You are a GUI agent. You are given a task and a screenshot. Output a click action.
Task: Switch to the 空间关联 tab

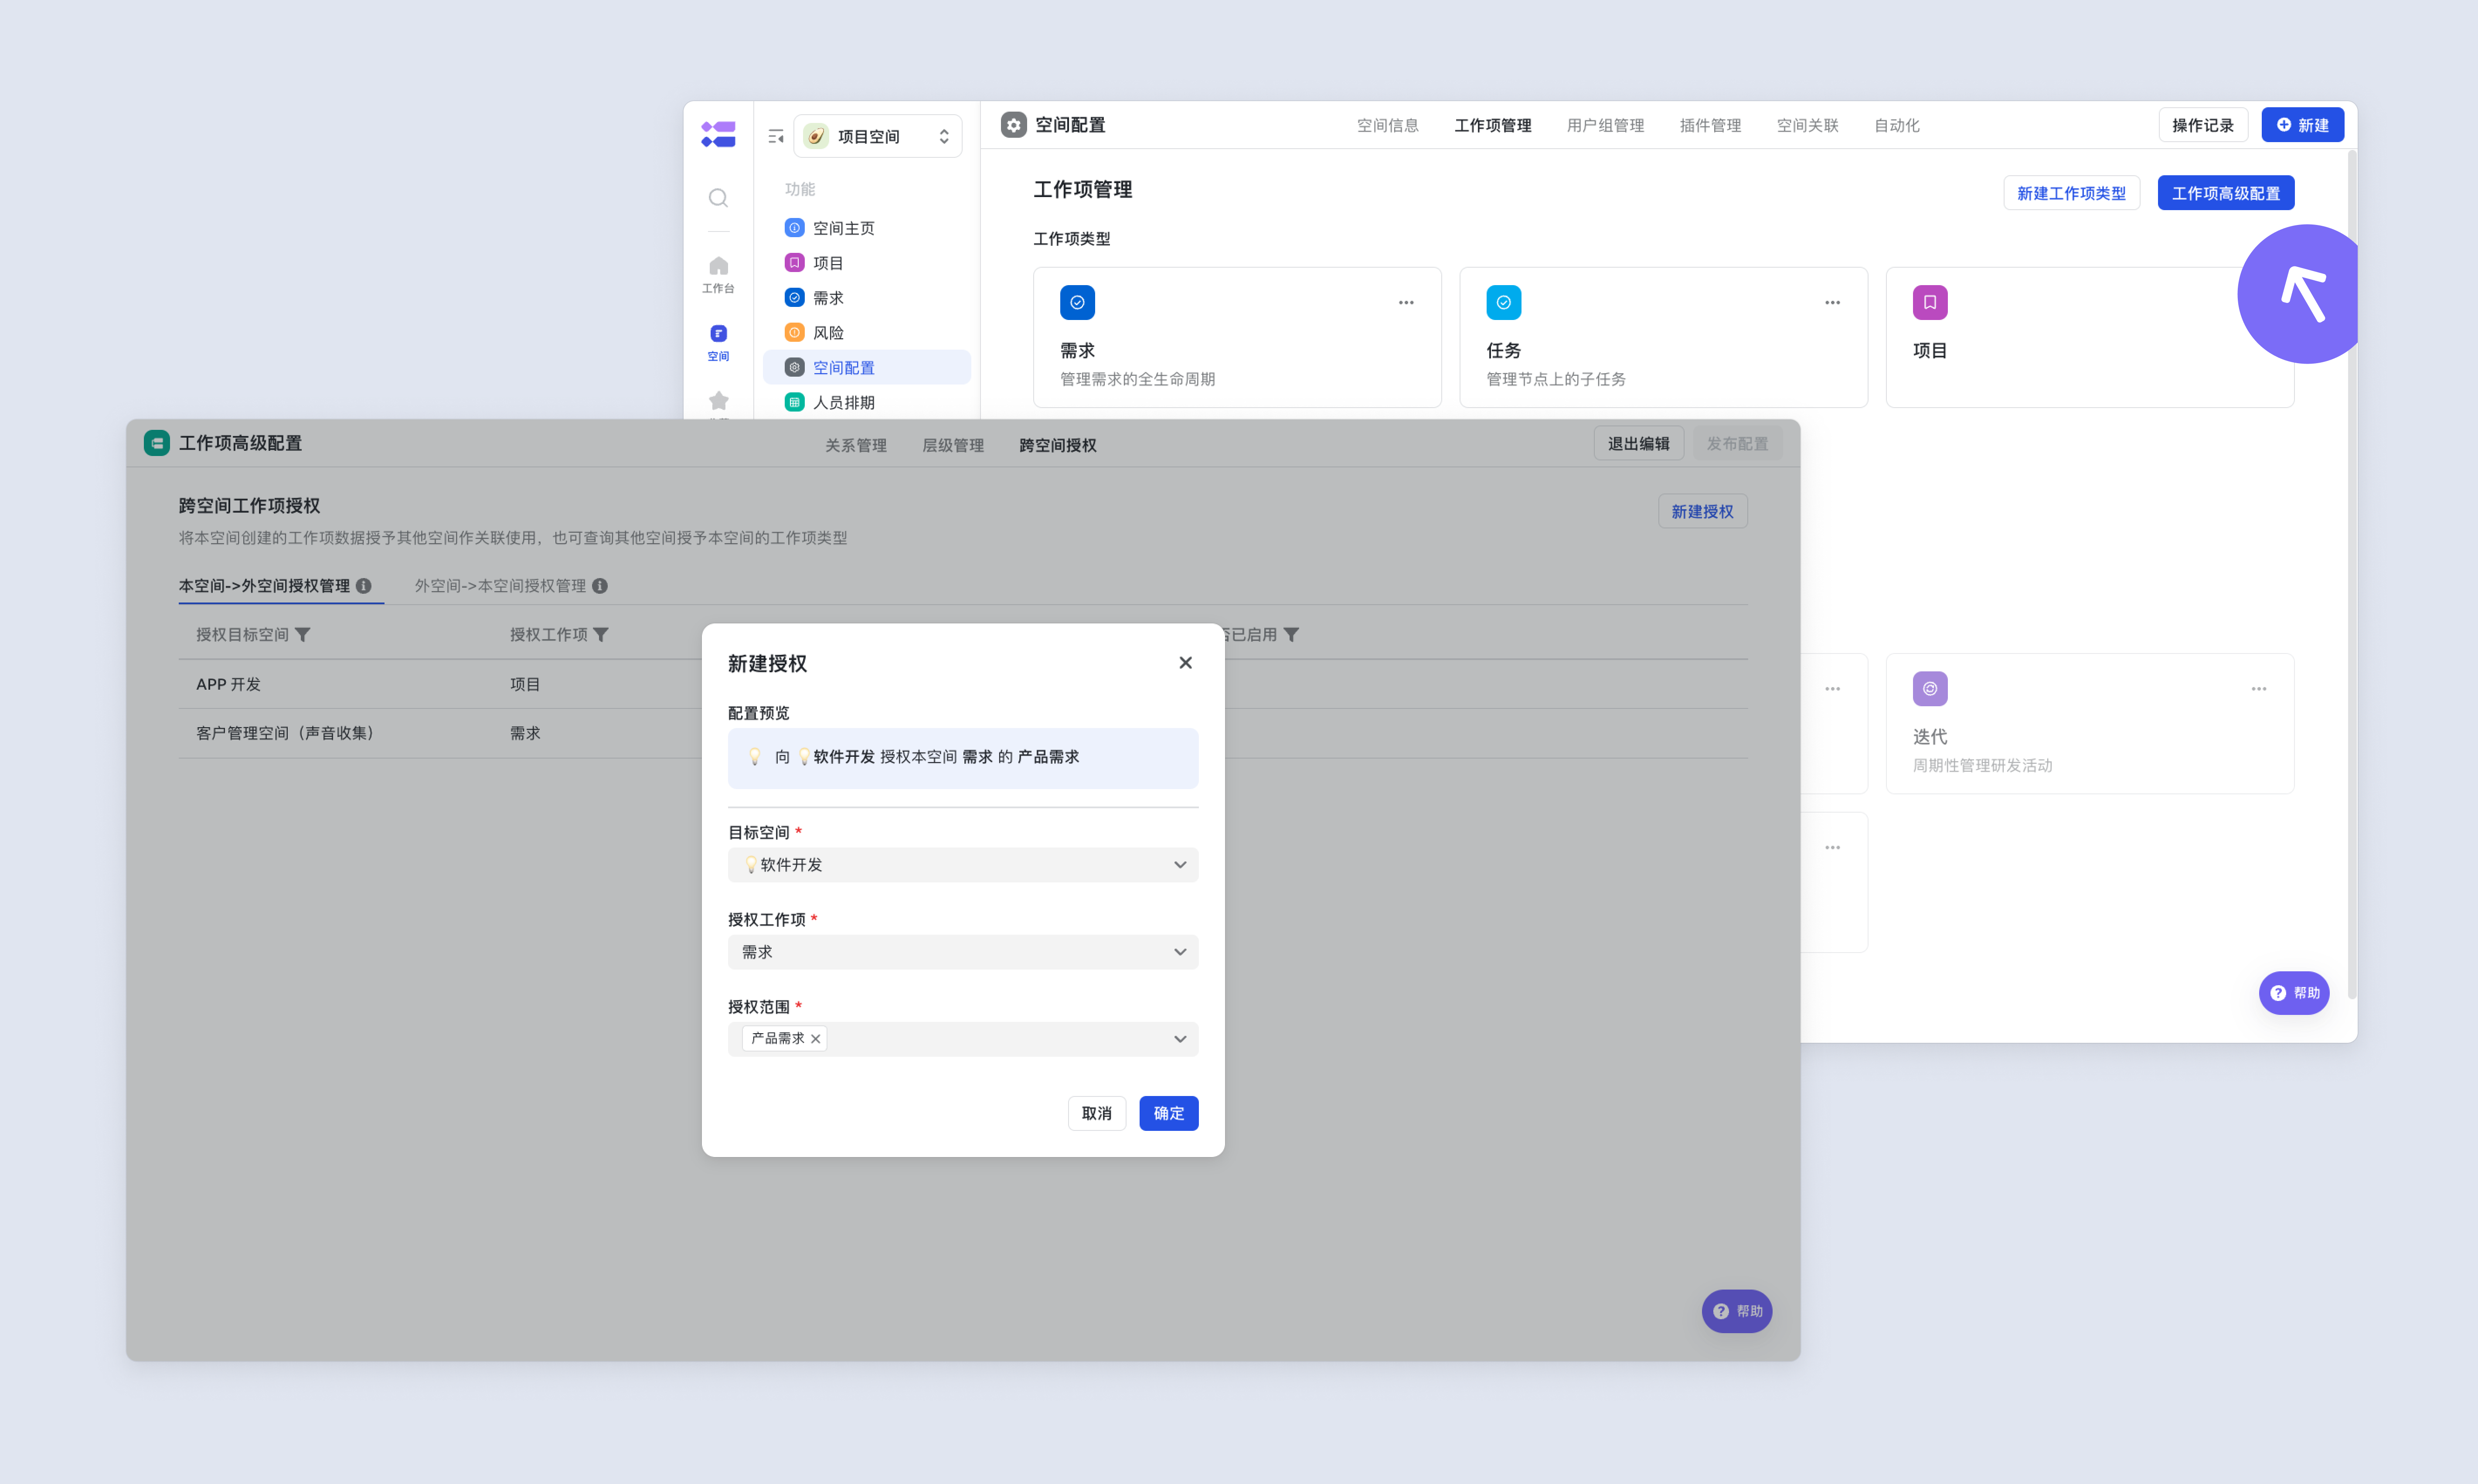1807,126
